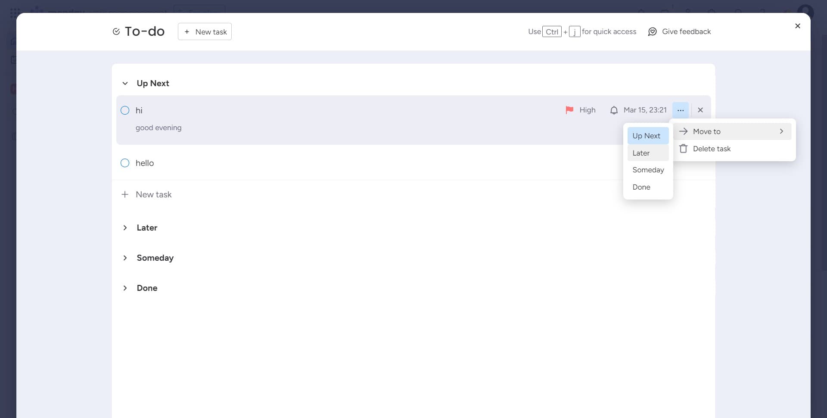Set priority using the High flag icon
Viewport: 827px width, 418px height.
(569, 110)
